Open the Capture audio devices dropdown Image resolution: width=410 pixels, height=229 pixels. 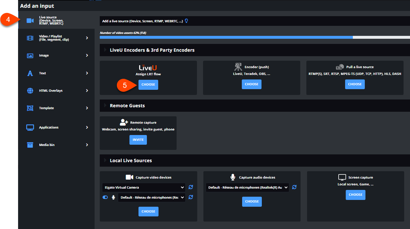(247, 187)
